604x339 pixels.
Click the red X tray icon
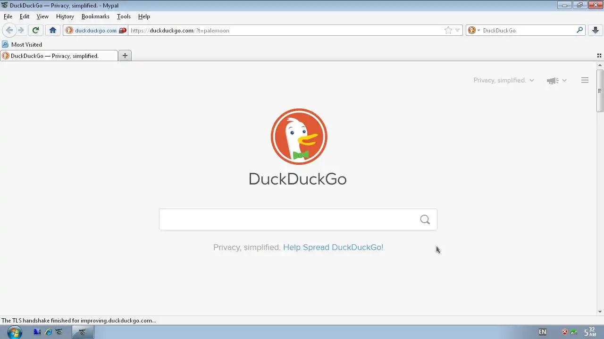point(564,332)
